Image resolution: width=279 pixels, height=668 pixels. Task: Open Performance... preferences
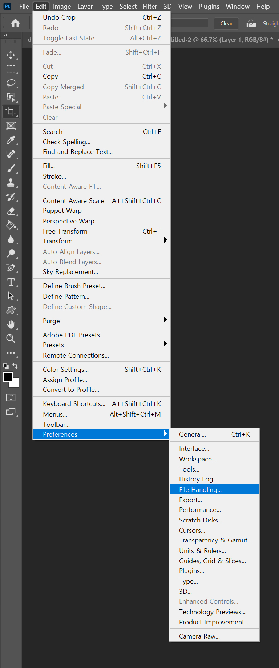click(214, 510)
